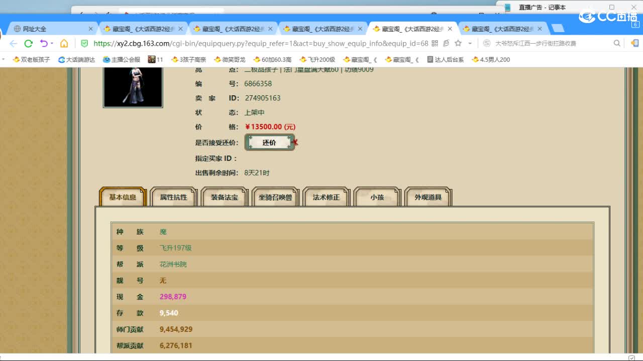Open the 飞升200级 bookmark

point(316,60)
